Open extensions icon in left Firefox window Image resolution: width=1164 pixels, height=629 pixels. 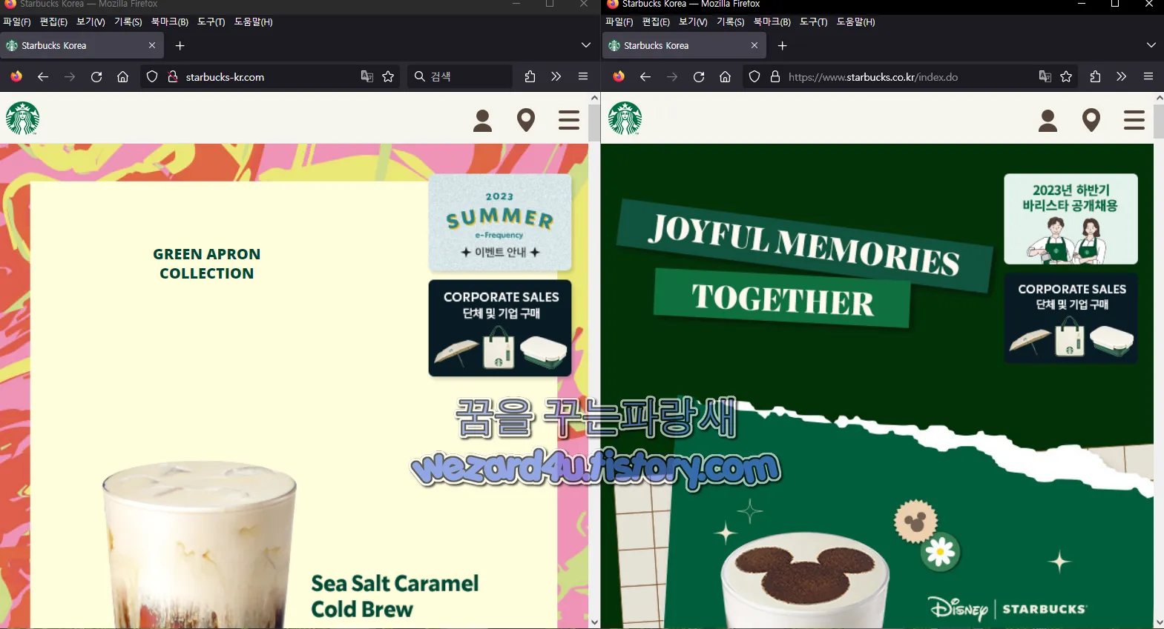530,76
